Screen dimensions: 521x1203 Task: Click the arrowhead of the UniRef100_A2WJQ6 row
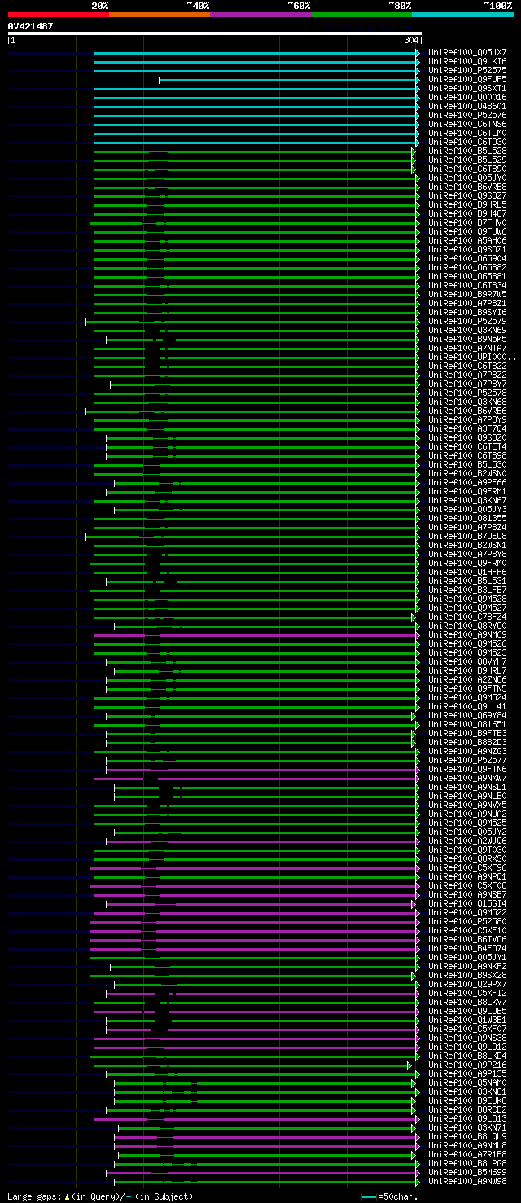[x=418, y=841]
